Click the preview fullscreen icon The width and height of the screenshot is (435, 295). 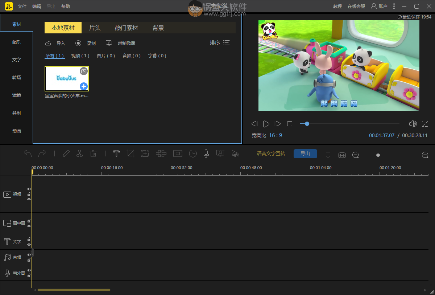[x=425, y=124]
